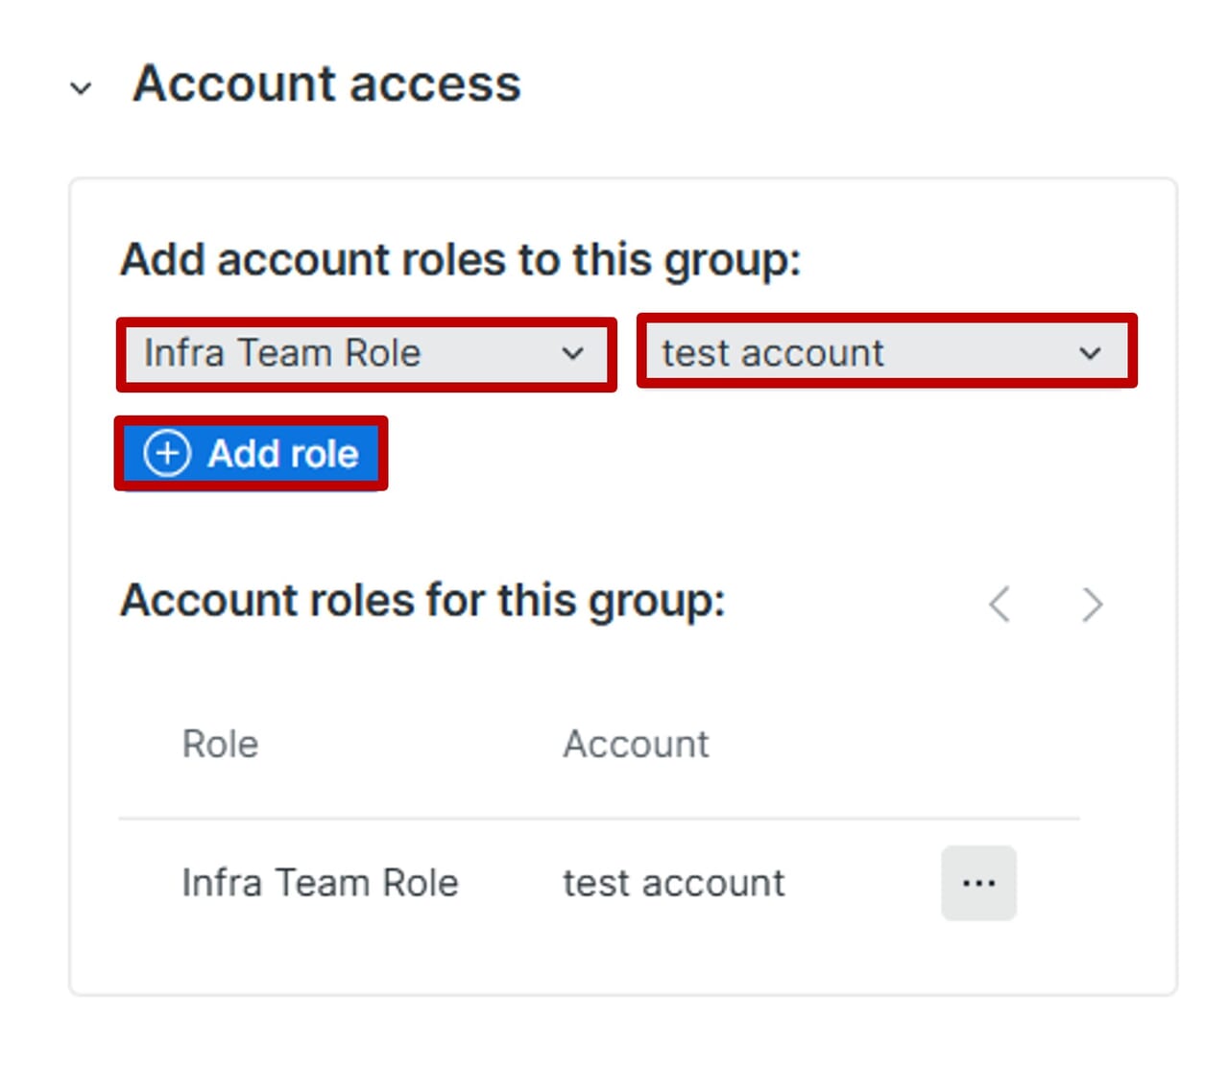Select the Infra Team Role table cell

point(320,883)
